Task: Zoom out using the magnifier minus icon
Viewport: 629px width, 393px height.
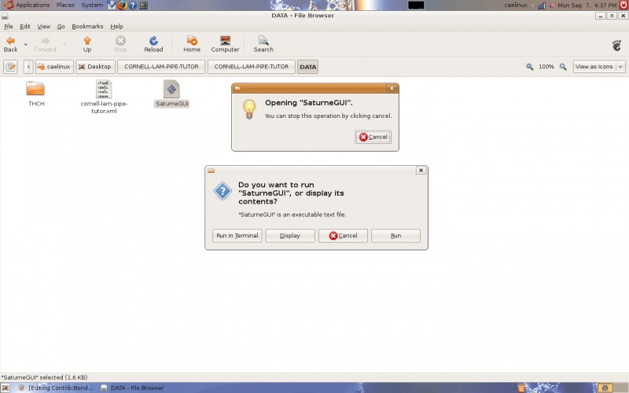Action: click(530, 67)
